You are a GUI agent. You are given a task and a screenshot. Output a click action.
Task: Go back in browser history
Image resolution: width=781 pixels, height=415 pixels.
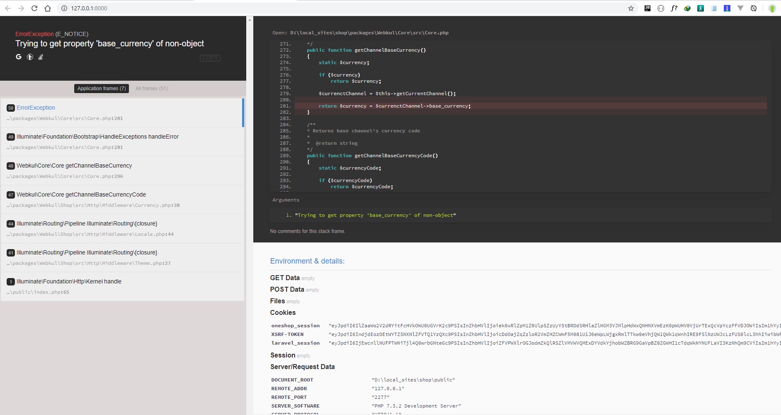(8, 8)
